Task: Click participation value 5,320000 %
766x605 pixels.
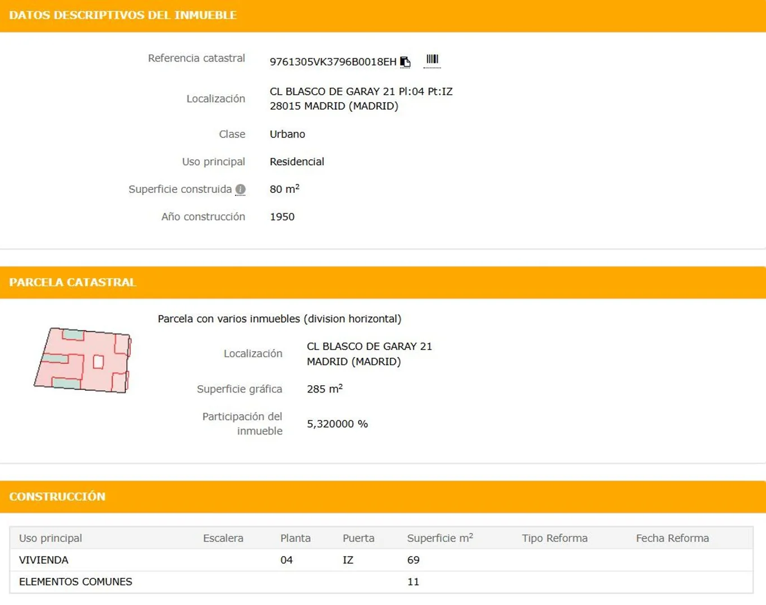Action: click(337, 424)
